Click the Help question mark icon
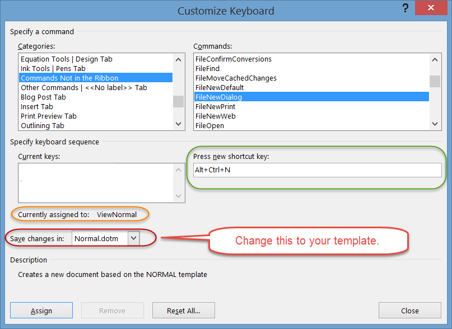Viewport: 452px width, 329px height. 405,8
